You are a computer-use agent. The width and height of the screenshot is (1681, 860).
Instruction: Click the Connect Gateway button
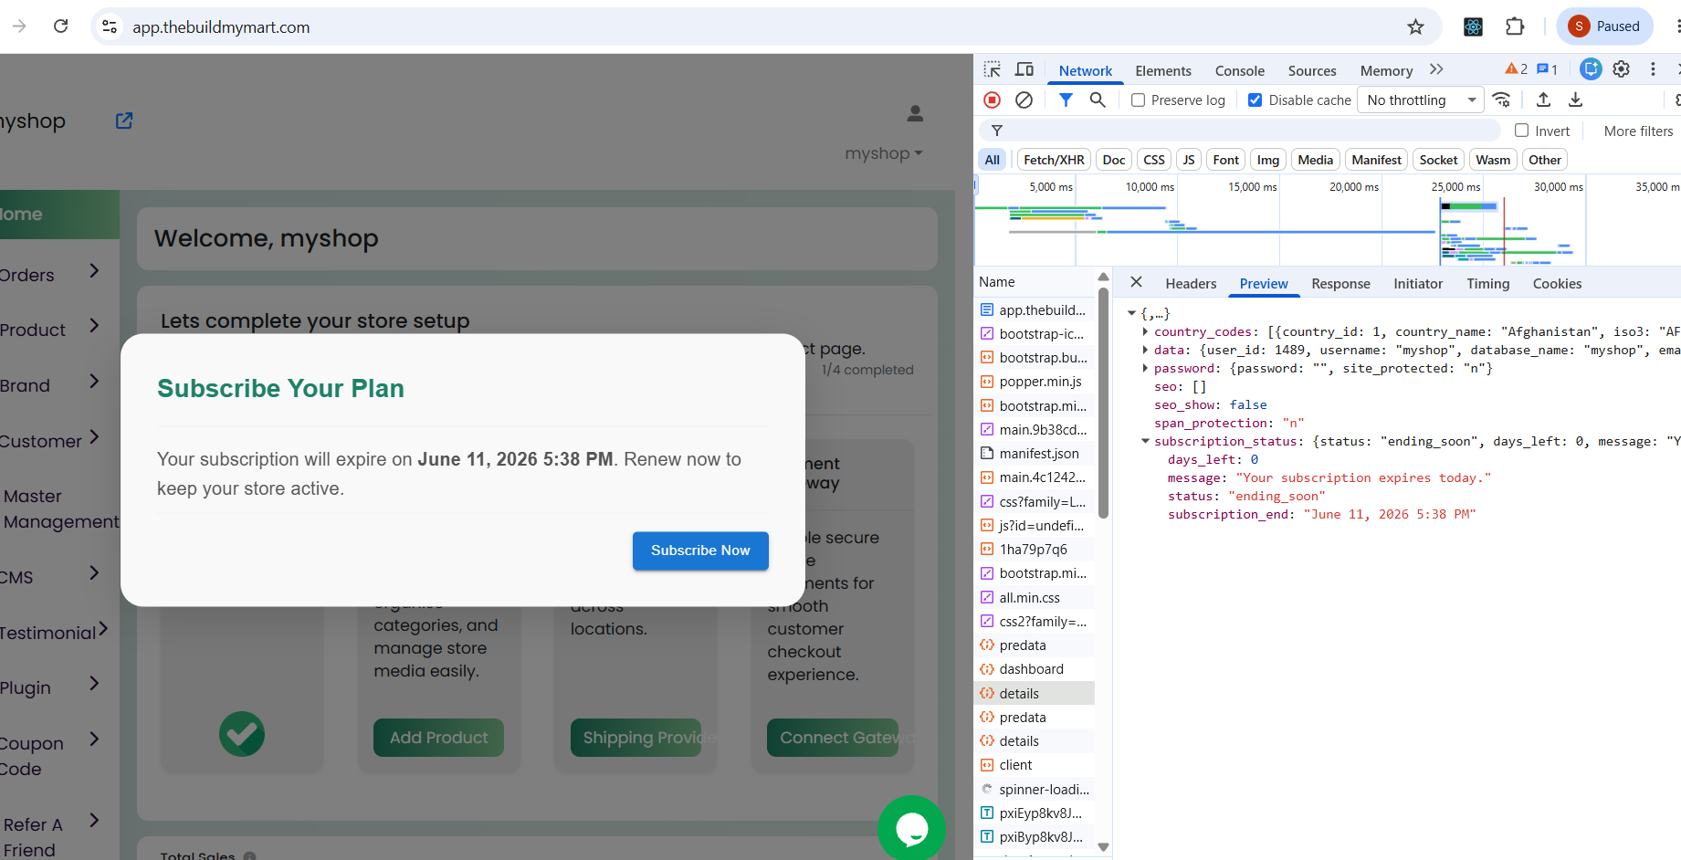(833, 738)
